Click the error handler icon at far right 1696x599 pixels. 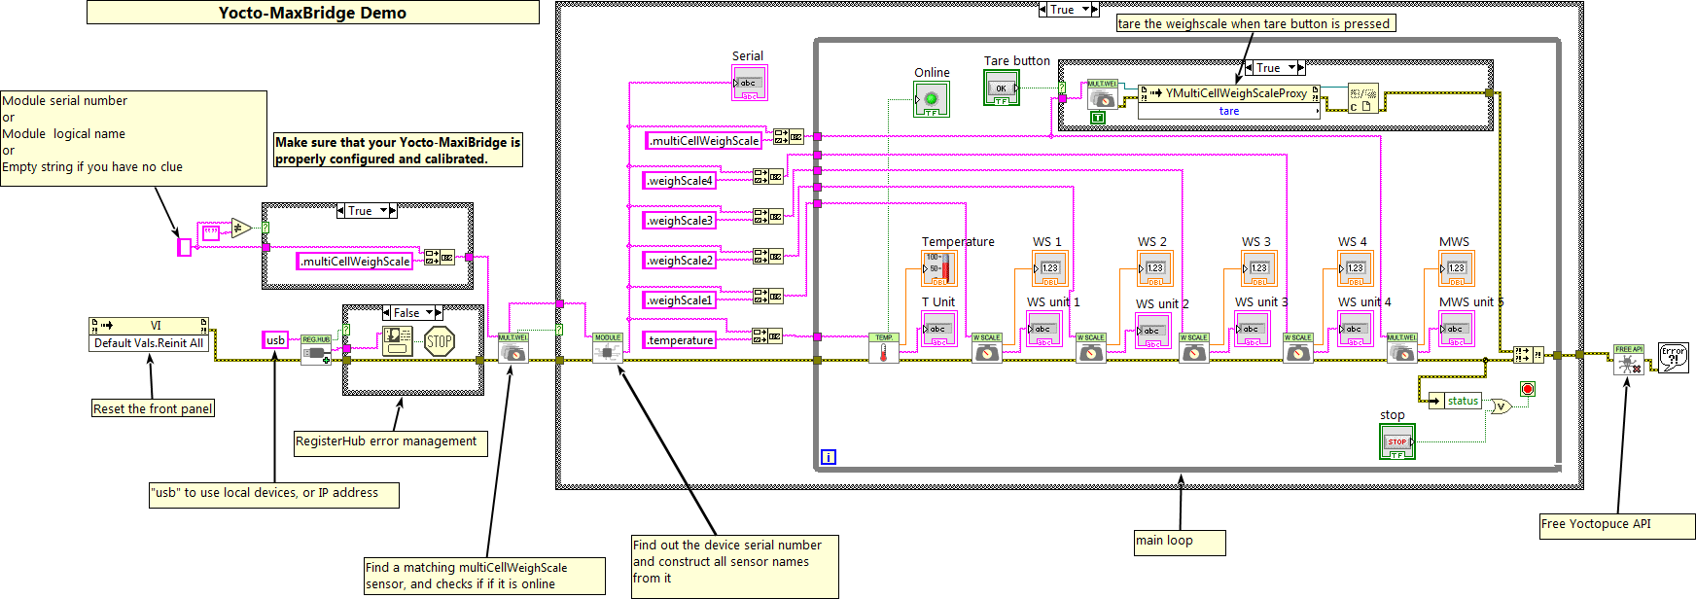click(1673, 358)
